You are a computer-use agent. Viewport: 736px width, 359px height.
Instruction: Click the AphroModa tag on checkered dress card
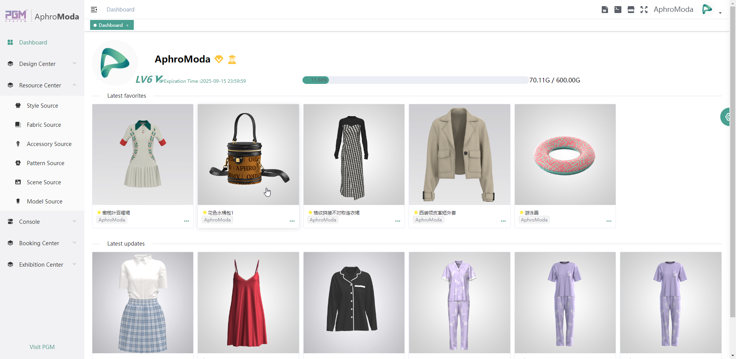click(x=323, y=220)
